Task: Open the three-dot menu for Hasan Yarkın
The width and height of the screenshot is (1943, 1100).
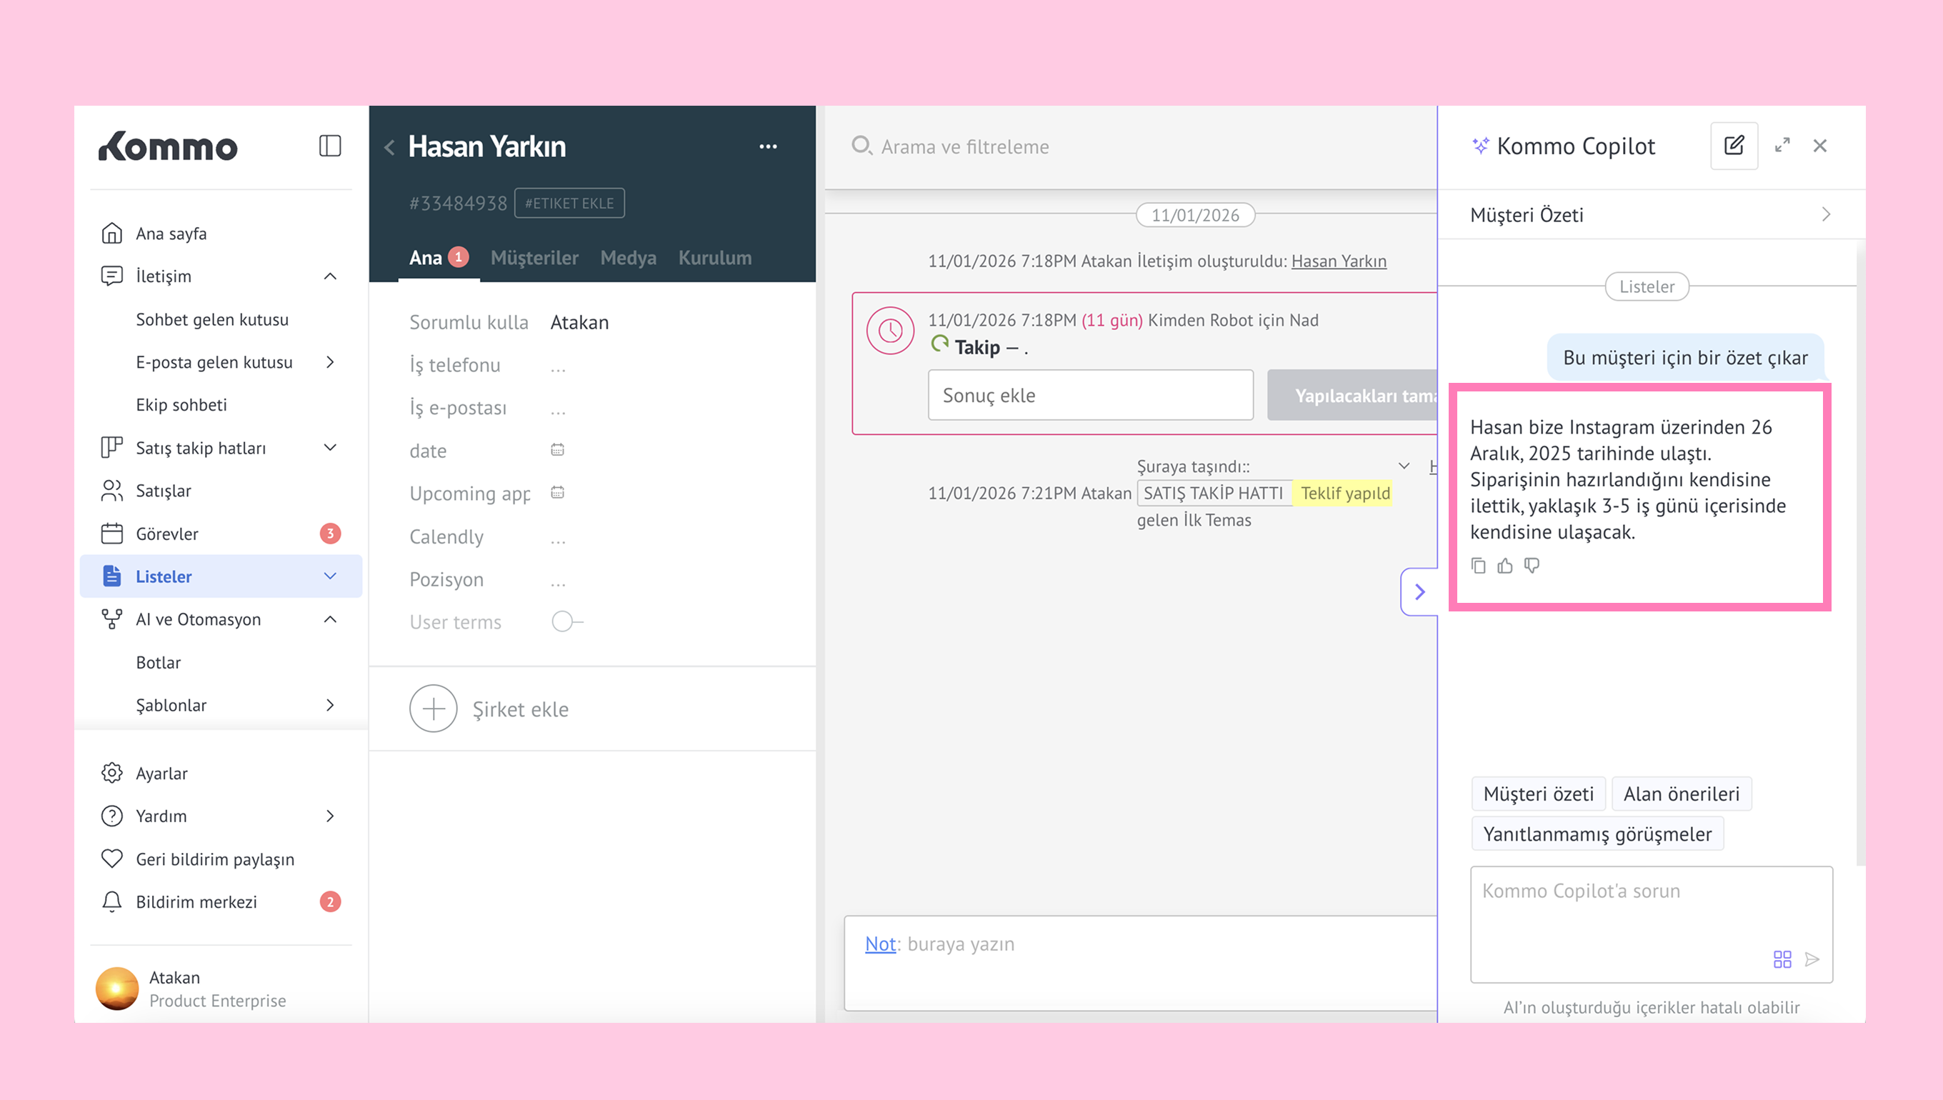Action: click(769, 146)
